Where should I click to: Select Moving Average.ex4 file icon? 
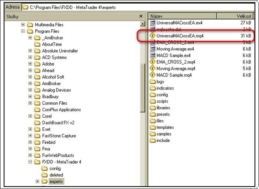(153, 49)
